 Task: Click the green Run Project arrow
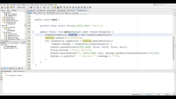pos(41,7)
